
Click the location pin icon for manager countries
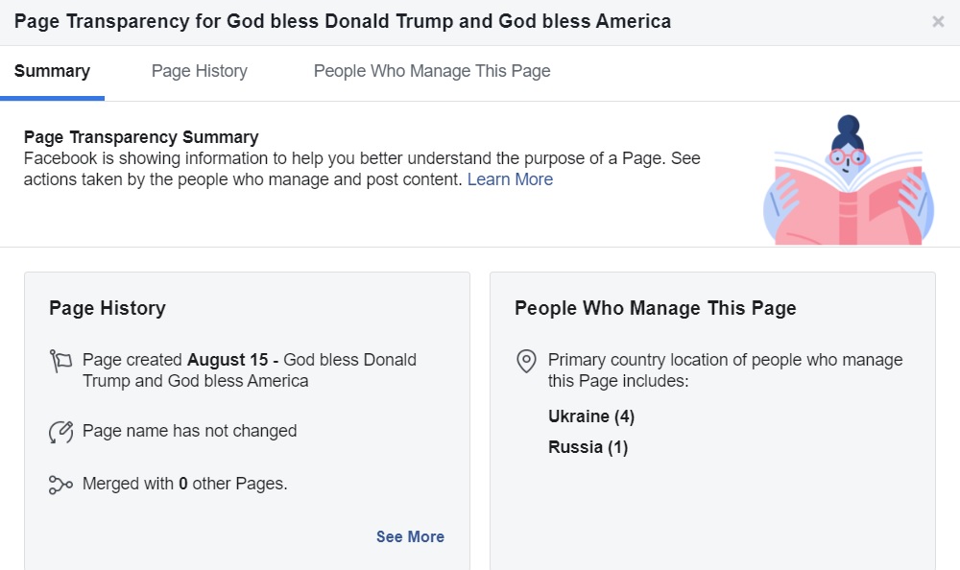click(525, 361)
